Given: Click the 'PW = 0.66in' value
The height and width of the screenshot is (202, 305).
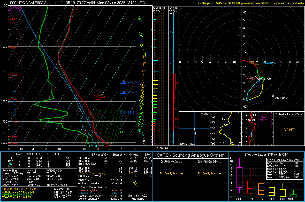Looking at the screenshot, I should pyautogui.click(x=10, y=171).
